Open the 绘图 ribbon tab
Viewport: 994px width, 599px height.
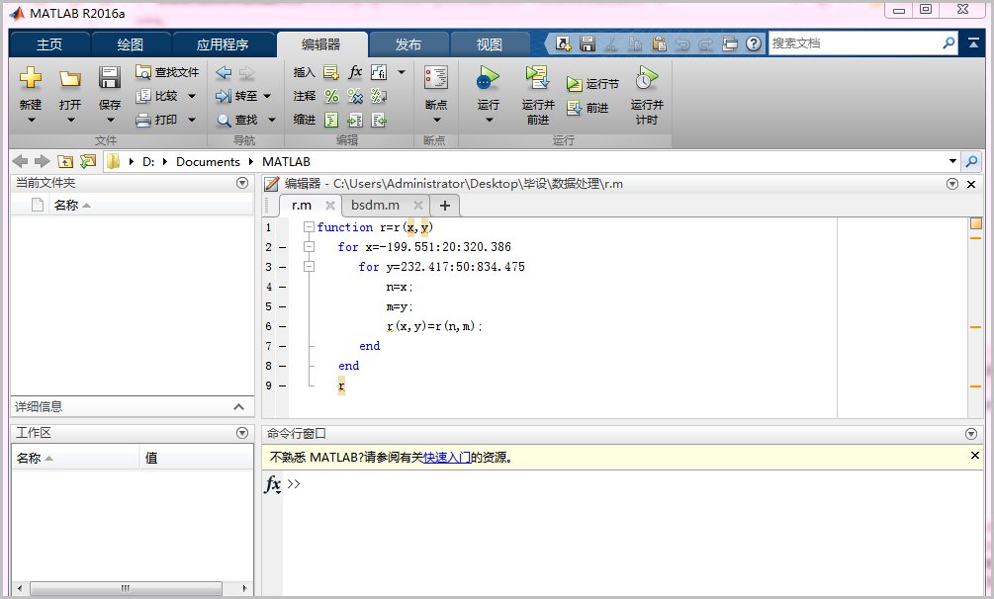pos(129,43)
